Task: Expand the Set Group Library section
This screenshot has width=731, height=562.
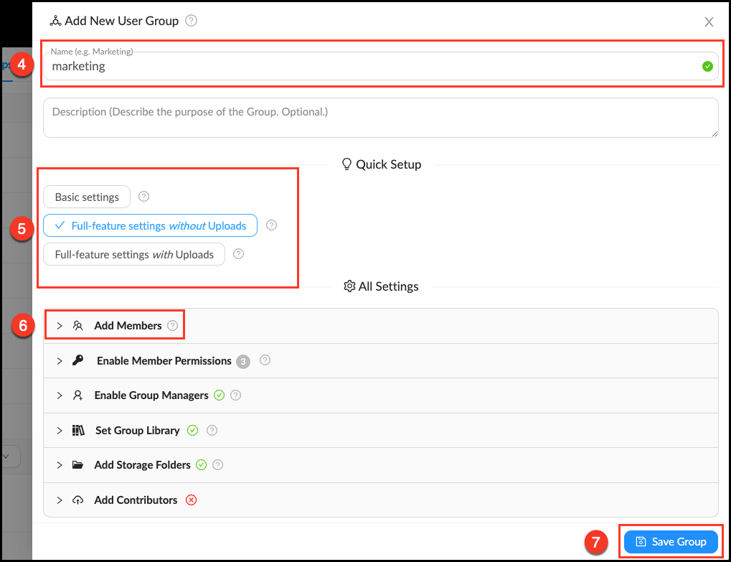Action: pyautogui.click(x=136, y=431)
